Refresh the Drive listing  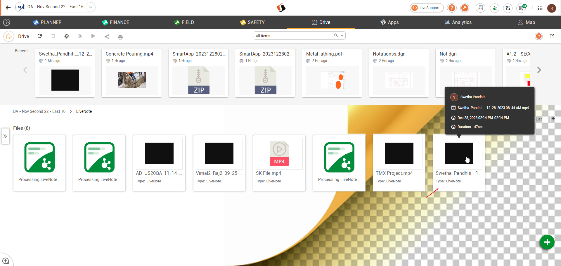40,36
